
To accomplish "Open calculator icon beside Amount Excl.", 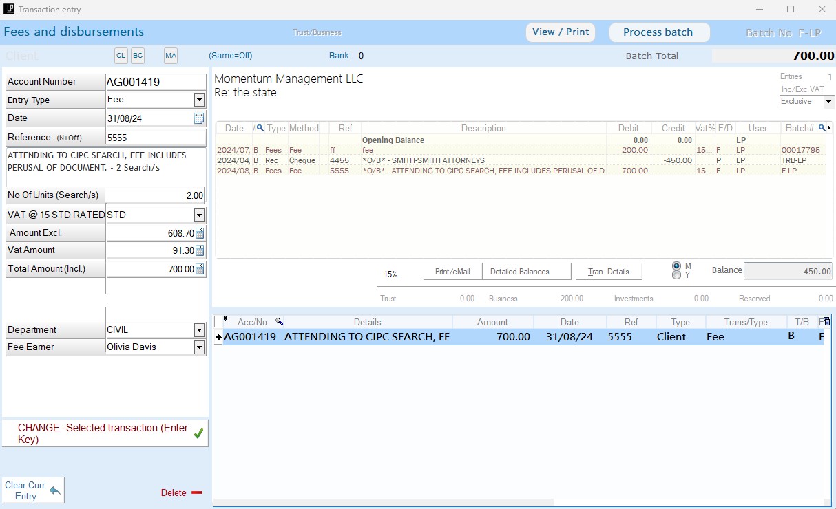I will tap(200, 233).
